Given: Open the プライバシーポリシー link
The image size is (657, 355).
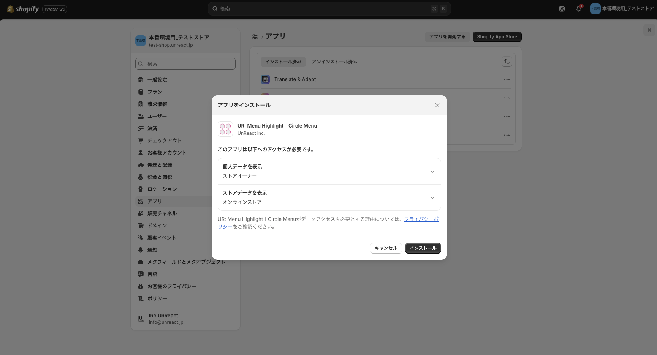Looking at the screenshot, I should tap(421, 219).
